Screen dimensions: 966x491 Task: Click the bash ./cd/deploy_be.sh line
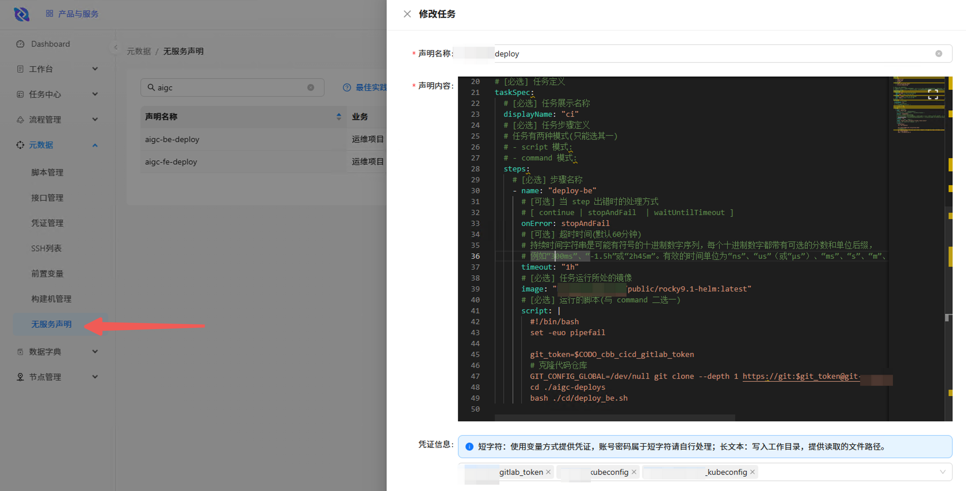pyautogui.click(x=579, y=398)
